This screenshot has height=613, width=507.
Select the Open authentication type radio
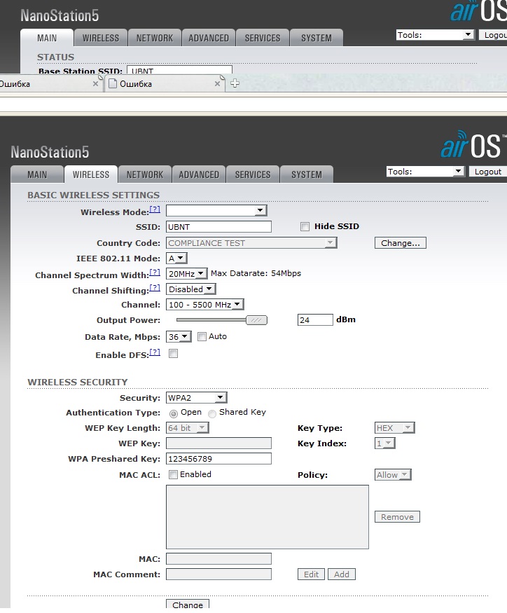point(174,413)
